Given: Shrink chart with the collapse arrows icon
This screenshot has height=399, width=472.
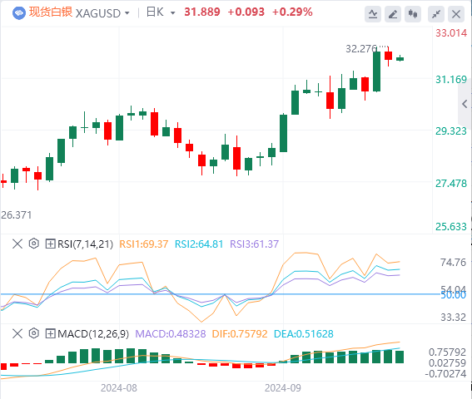Looking at the screenshot, I should (x=436, y=14).
